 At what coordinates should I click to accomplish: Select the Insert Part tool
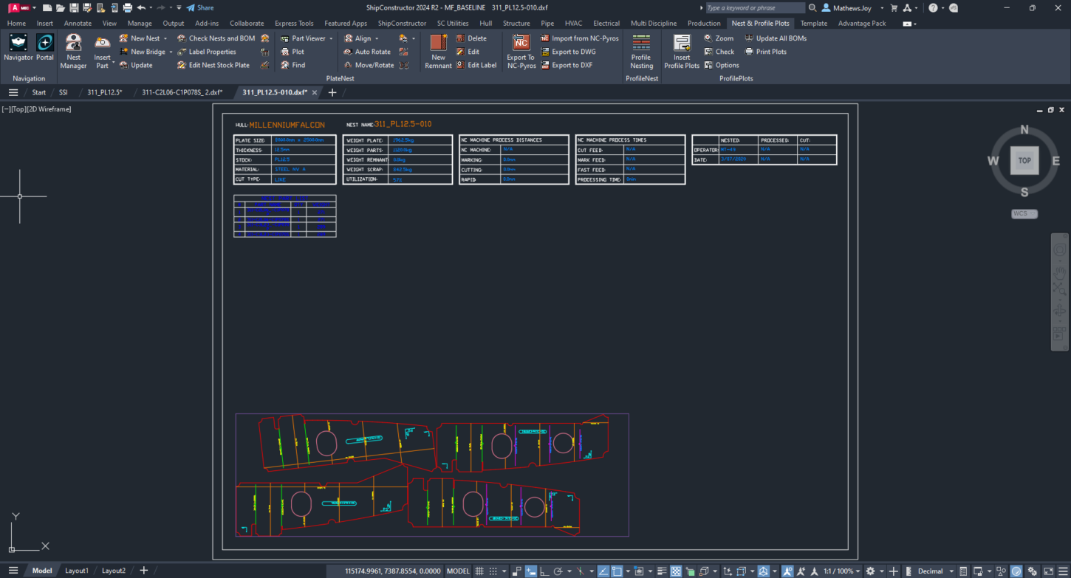[102, 50]
